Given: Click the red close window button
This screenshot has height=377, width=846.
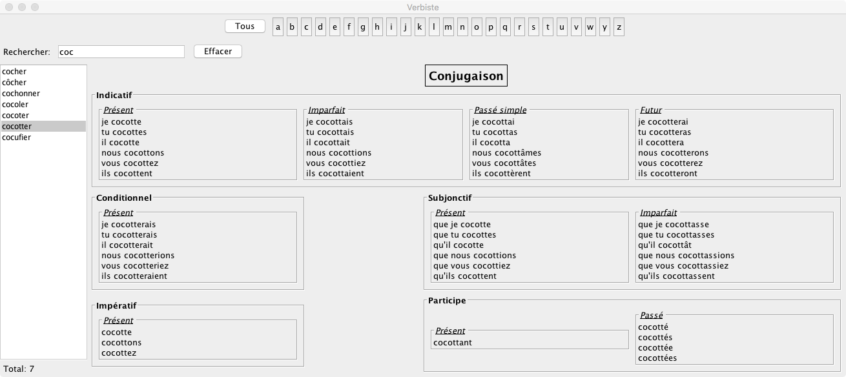Looking at the screenshot, I should tap(7, 7).
